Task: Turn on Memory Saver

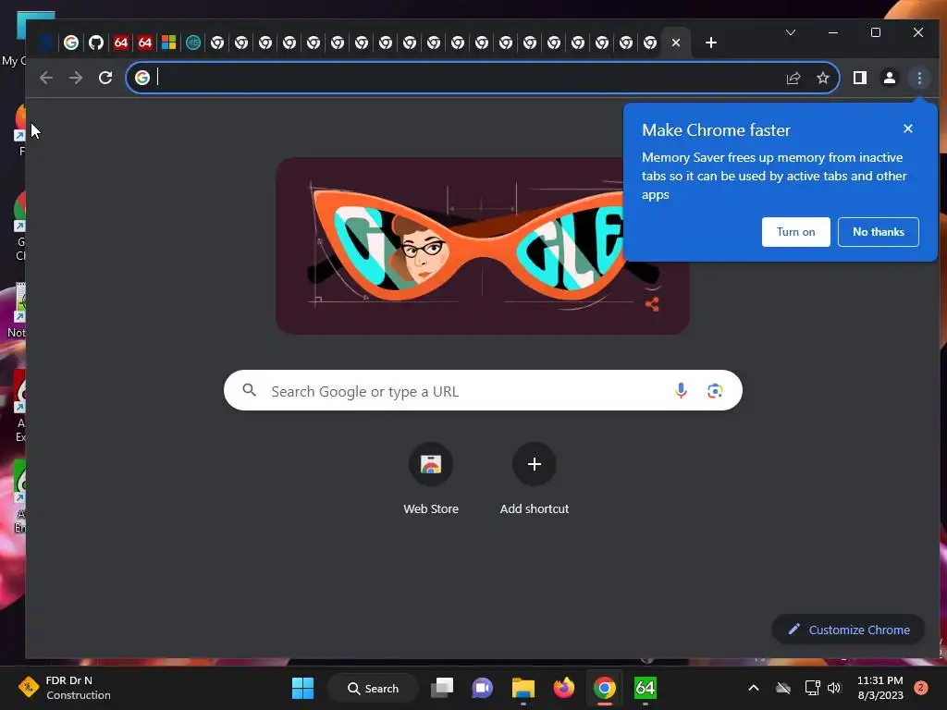Action: (795, 232)
